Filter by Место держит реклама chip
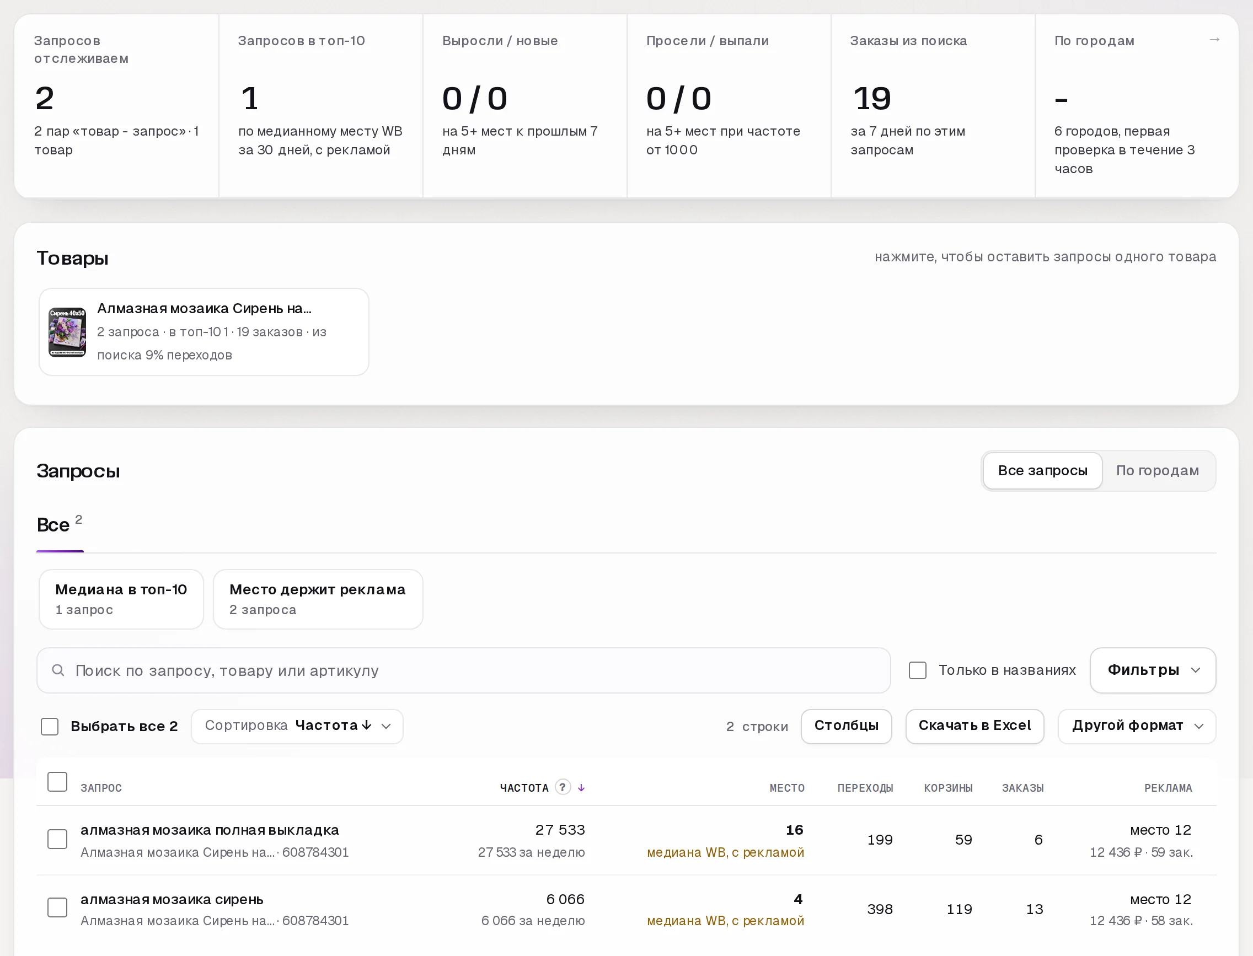The height and width of the screenshot is (956, 1253). [x=318, y=599]
